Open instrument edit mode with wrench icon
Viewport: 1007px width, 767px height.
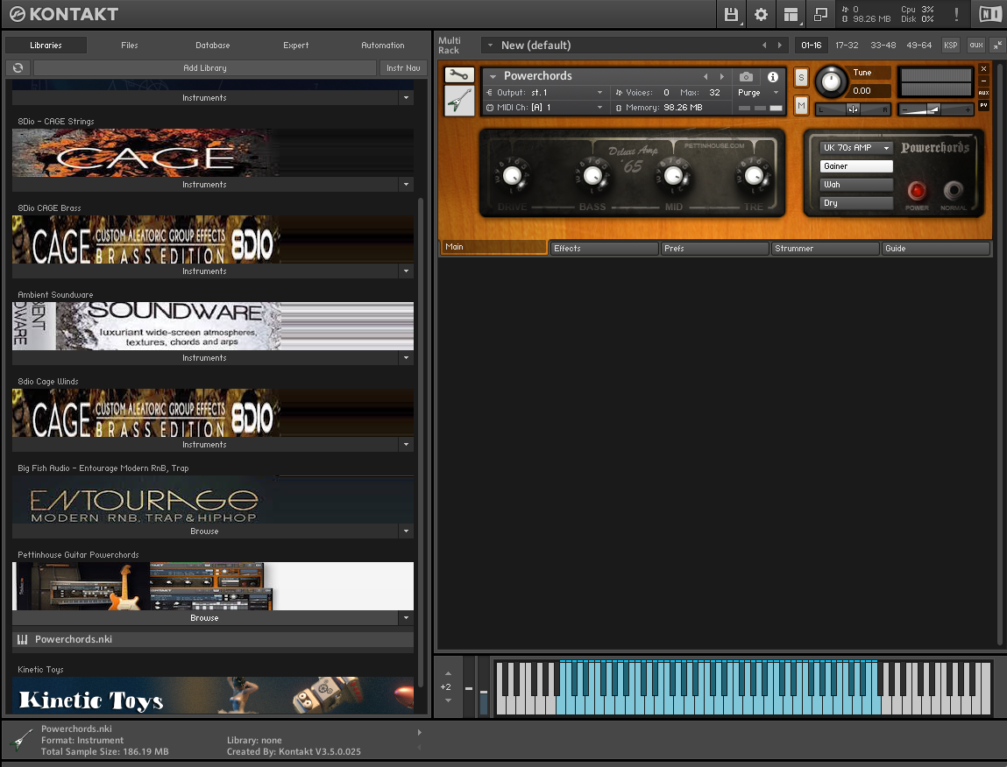coord(459,75)
